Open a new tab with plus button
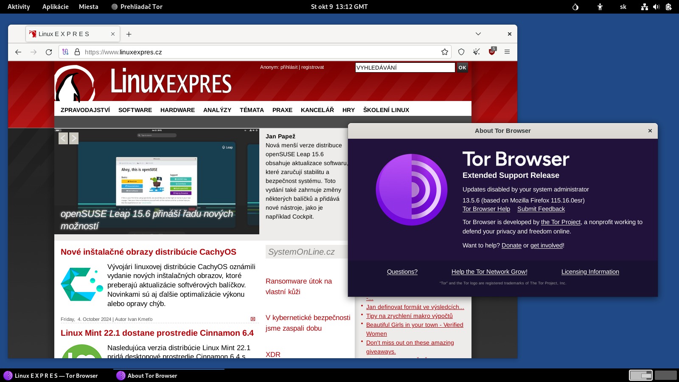This screenshot has height=382, width=679. [x=129, y=34]
